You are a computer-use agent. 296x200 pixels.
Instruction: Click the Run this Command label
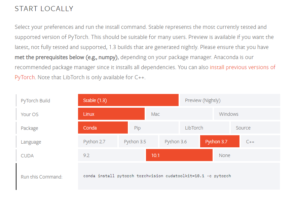pos(41,177)
